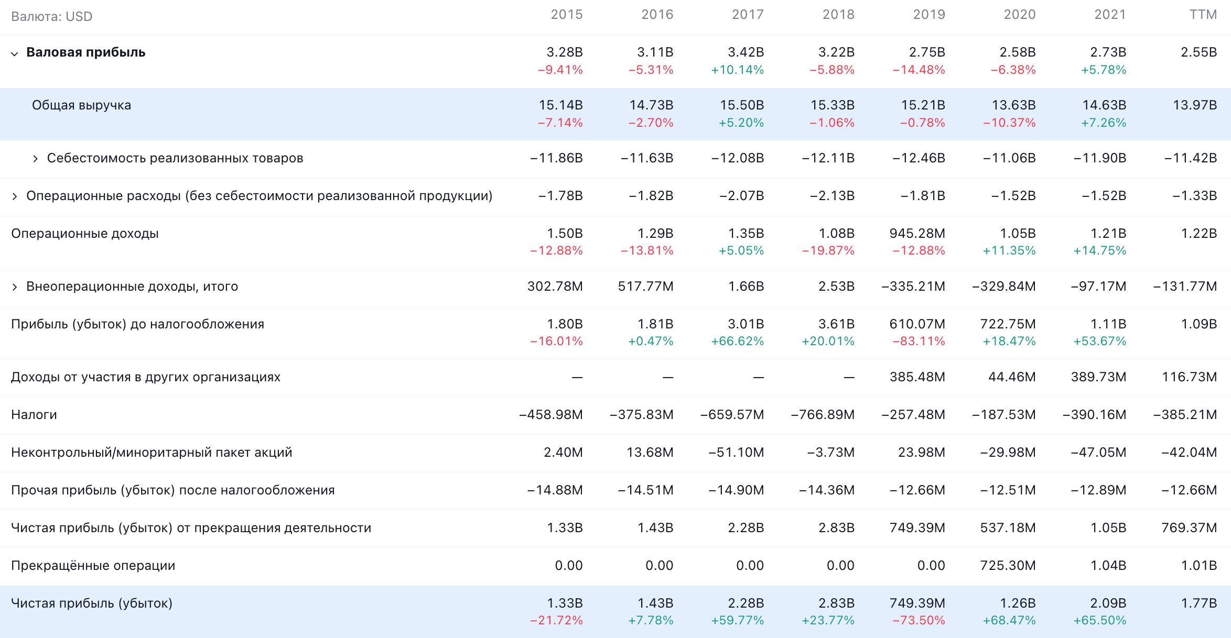
Task: Click the 2016 column header
Action: tap(657, 15)
